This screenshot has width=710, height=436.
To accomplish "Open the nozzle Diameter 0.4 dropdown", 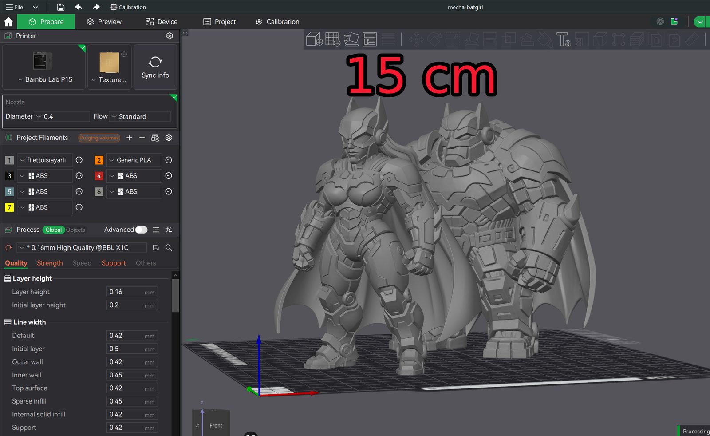I will tap(62, 116).
